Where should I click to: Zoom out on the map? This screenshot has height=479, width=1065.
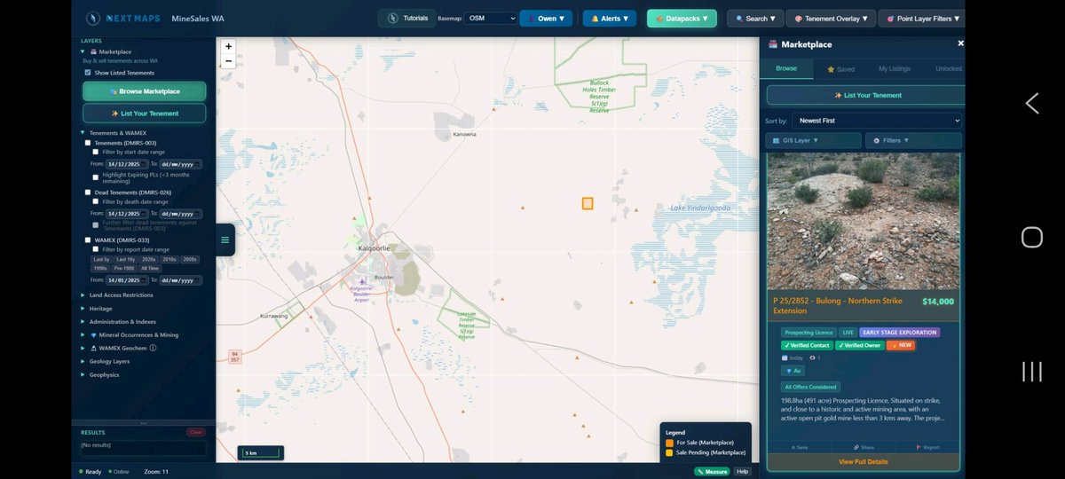[229, 61]
